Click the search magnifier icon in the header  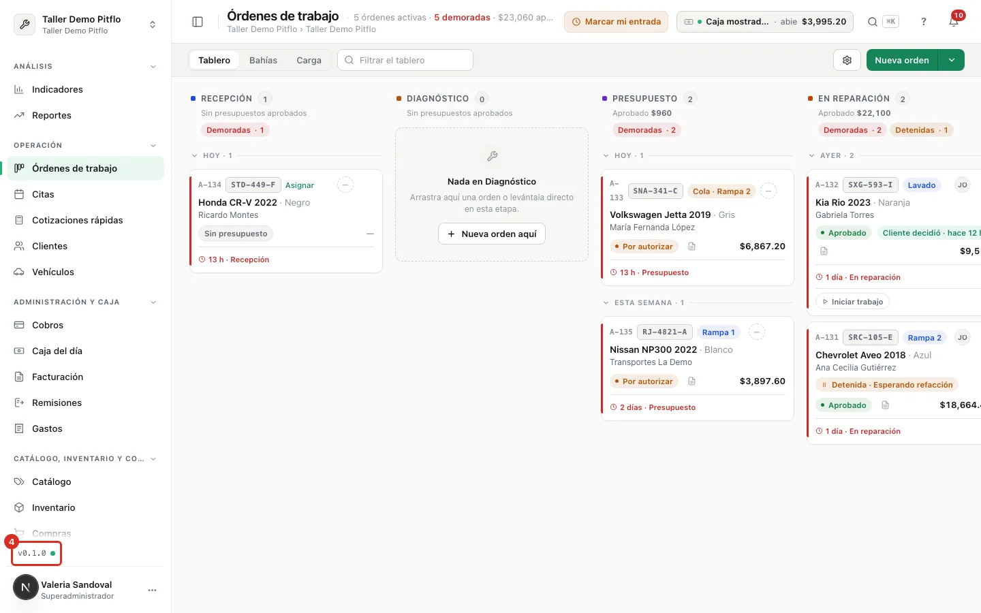click(x=872, y=22)
